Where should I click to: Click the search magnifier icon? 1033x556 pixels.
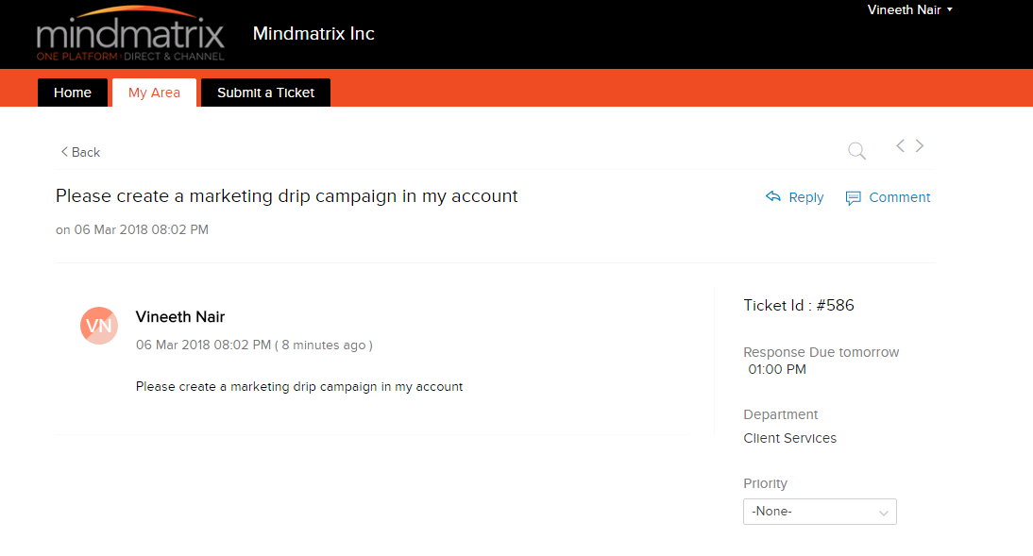point(856,151)
